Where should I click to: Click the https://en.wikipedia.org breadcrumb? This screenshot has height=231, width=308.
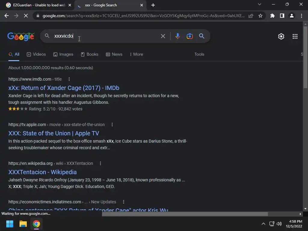[x=30, y=163]
